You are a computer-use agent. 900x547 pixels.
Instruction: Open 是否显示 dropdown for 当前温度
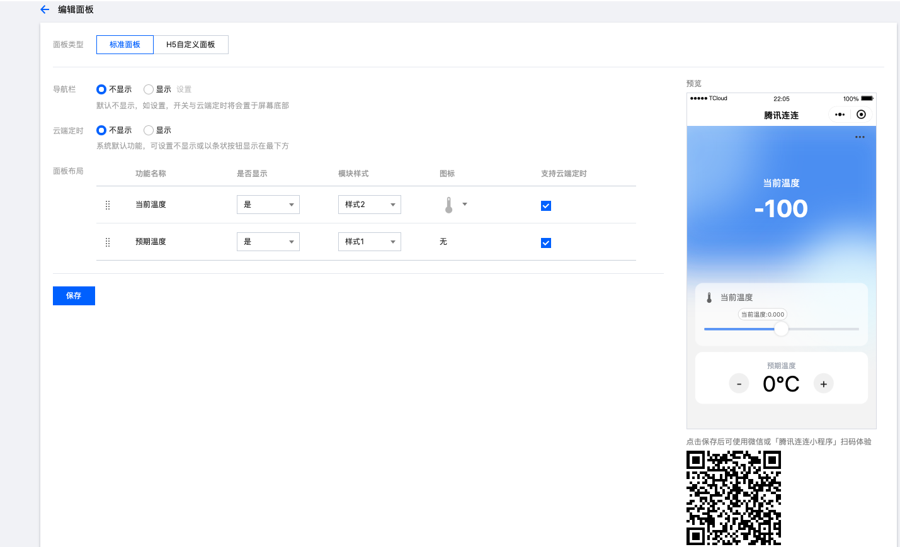268,205
